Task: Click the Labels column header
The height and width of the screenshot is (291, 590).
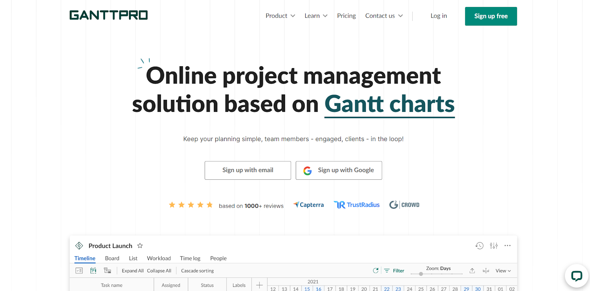Action: point(239,285)
